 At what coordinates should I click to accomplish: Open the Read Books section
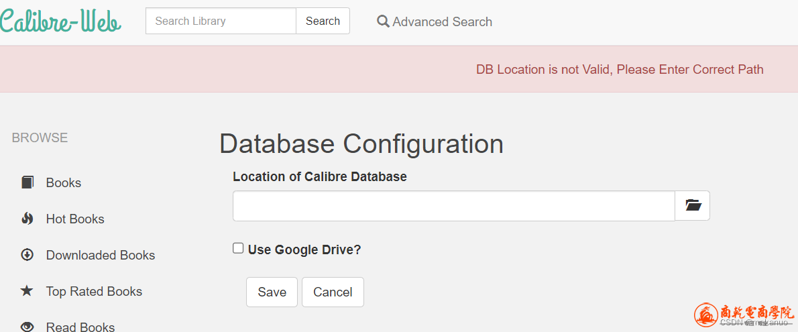pos(80,327)
